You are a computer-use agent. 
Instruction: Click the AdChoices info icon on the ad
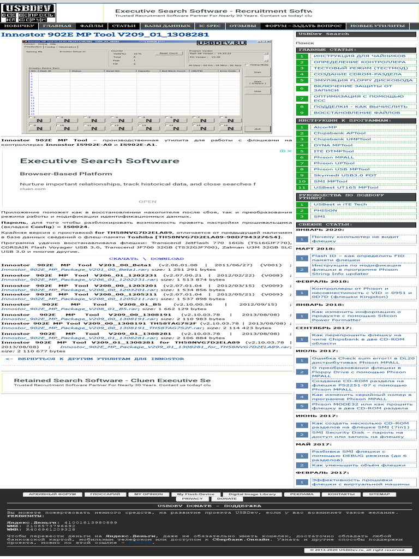283,151
